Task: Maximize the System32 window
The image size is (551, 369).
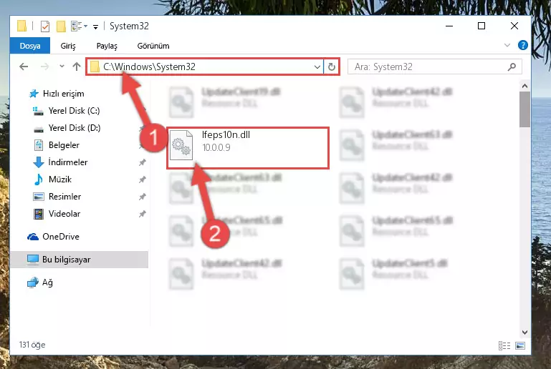Action: click(481, 26)
